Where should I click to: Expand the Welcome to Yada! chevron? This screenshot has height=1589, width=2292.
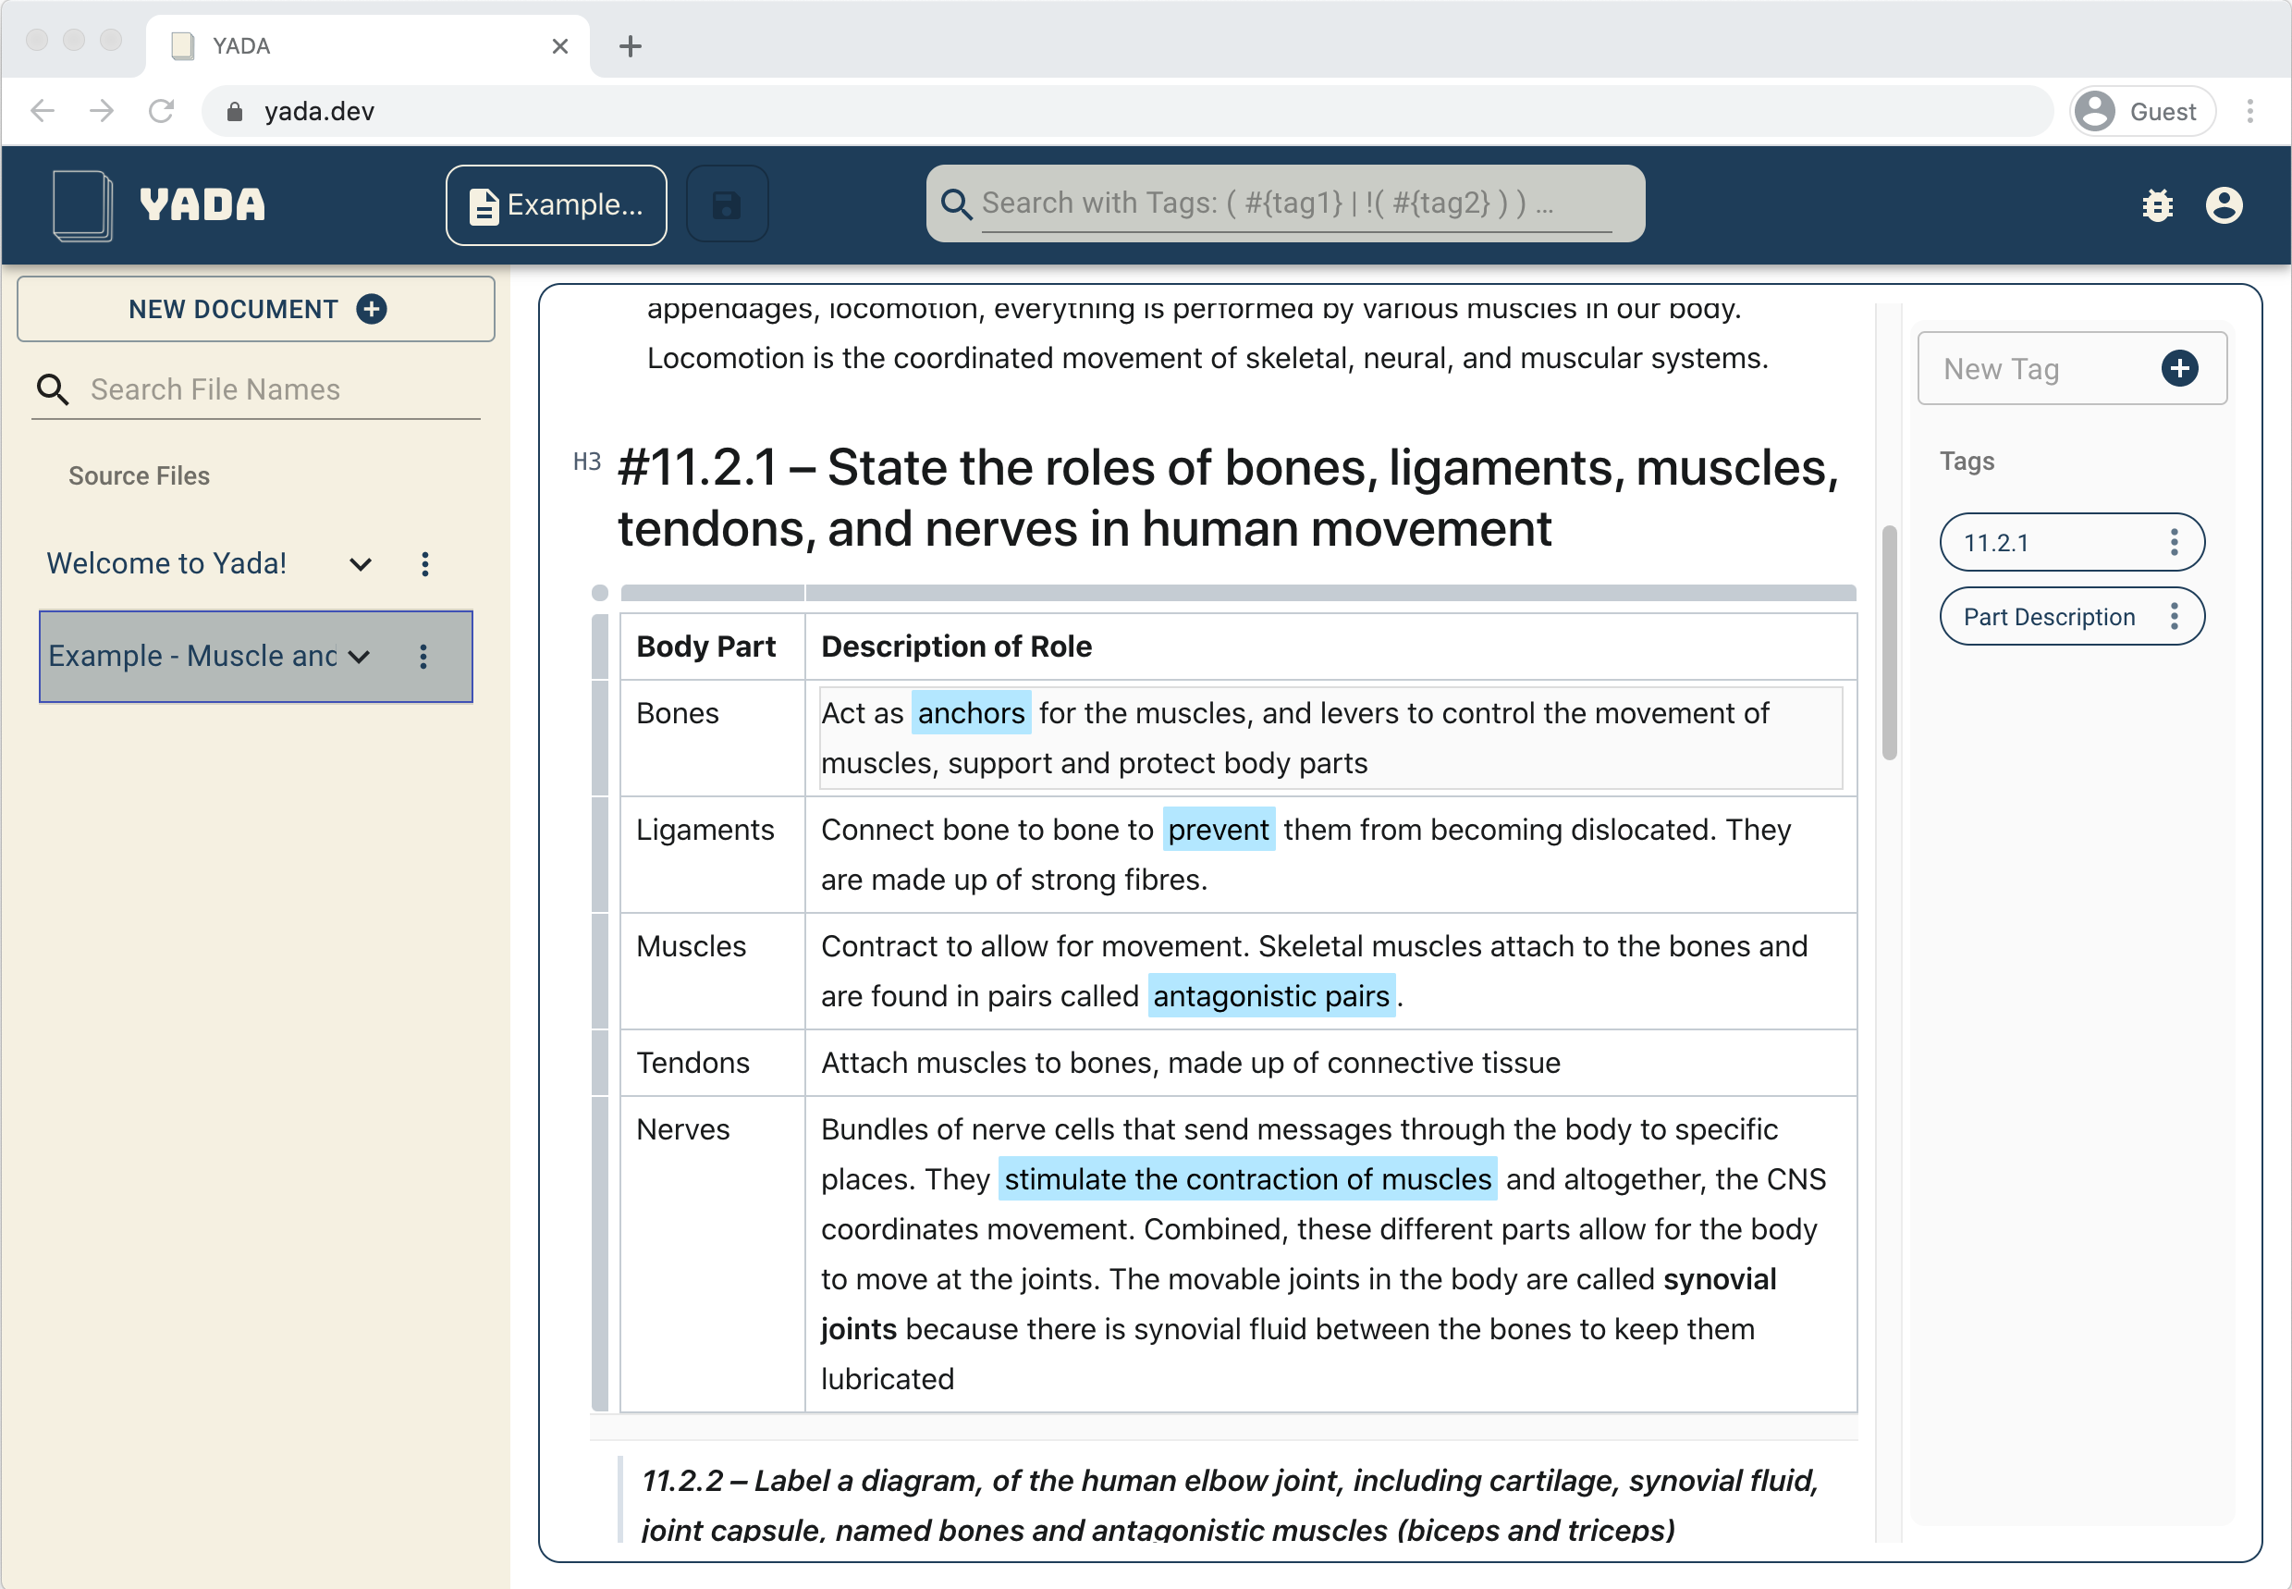[x=361, y=564]
